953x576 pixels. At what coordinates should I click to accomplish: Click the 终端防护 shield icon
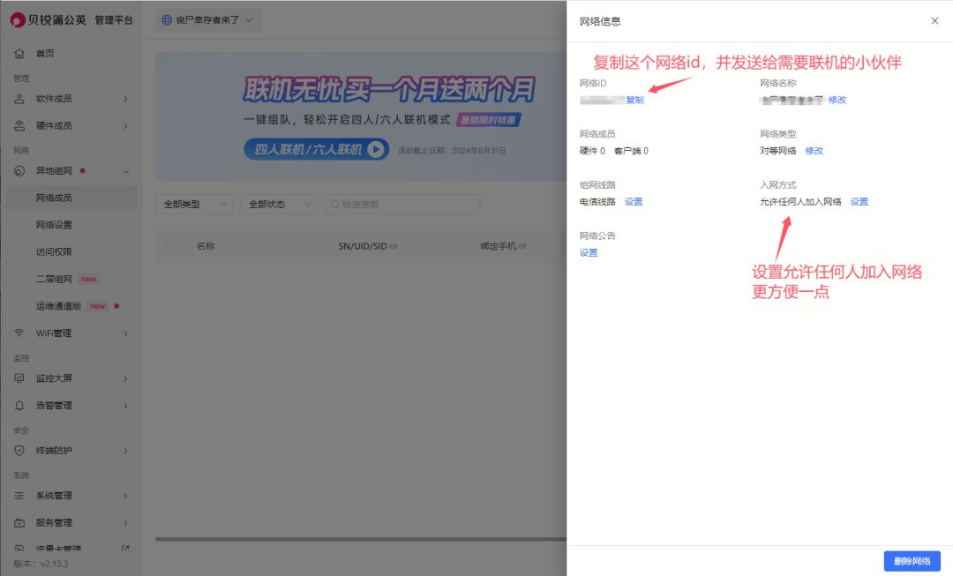click(19, 450)
